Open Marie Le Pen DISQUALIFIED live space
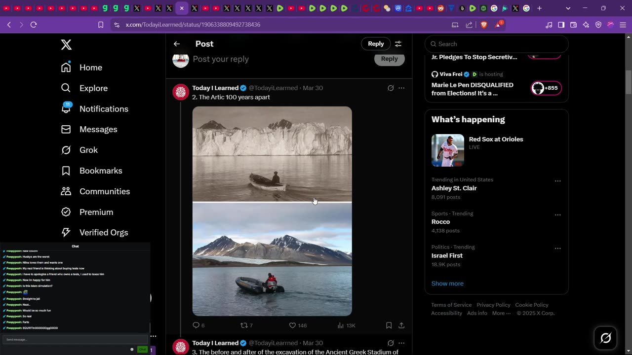Screen dimensions: 632x355 tap(473, 89)
